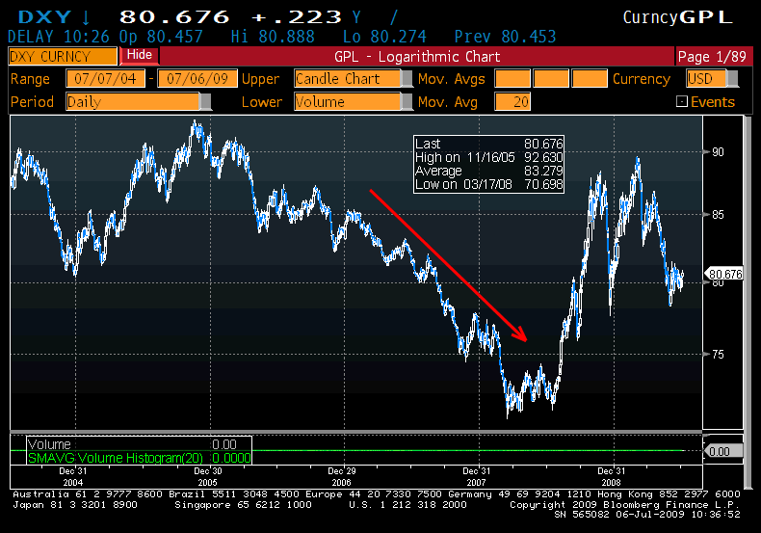Click the GPL - Logarithmic Chart title bar
Viewport: 761px width, 533px height.
tap(417, 56)
